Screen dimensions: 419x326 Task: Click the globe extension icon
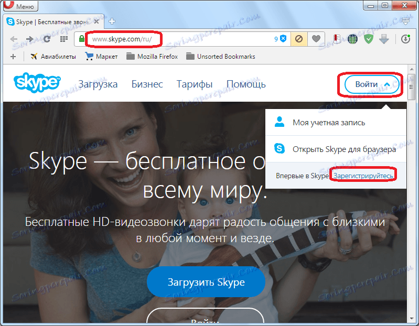pos(353,39)
